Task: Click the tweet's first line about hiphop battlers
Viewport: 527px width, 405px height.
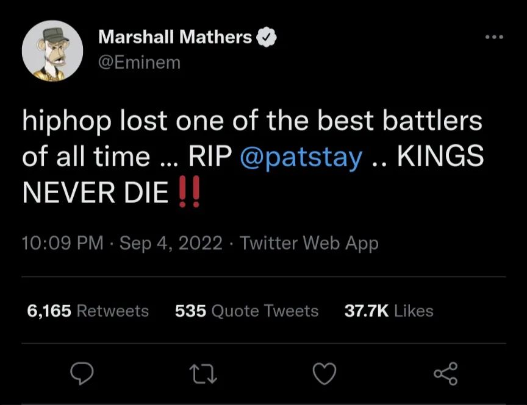Action: [252, 121]
